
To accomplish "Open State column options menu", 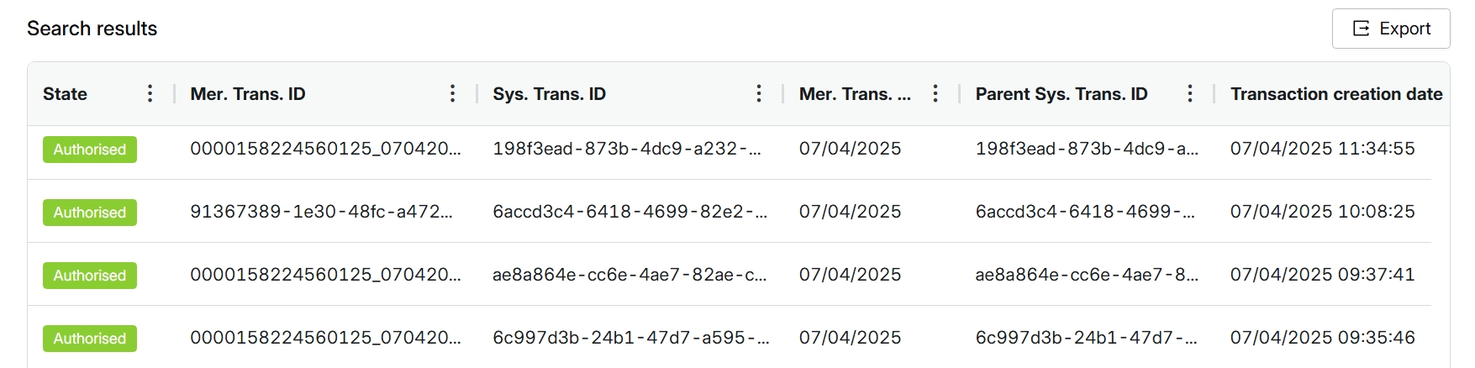I will 150,93.
